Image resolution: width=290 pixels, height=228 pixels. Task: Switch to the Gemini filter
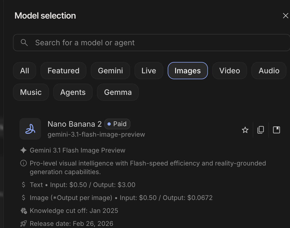(110, 71)
